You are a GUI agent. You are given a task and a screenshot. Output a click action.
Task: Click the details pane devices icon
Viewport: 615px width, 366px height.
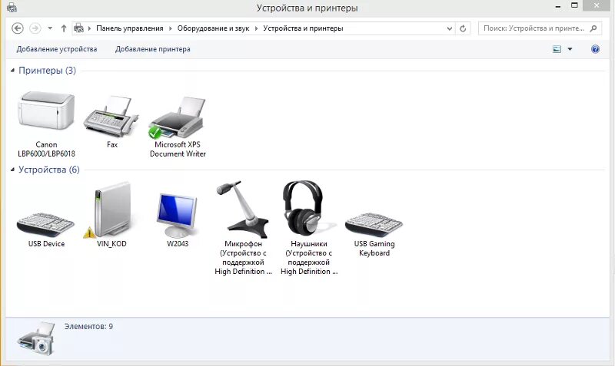36,338
